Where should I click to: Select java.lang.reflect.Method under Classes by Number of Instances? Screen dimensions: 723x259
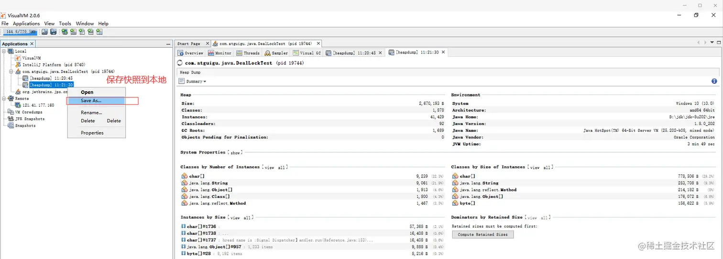[217, 203]
